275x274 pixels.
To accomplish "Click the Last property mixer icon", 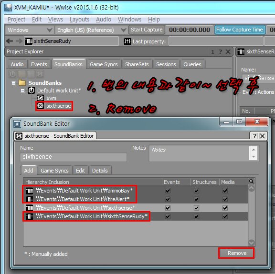I will [127, 41].
